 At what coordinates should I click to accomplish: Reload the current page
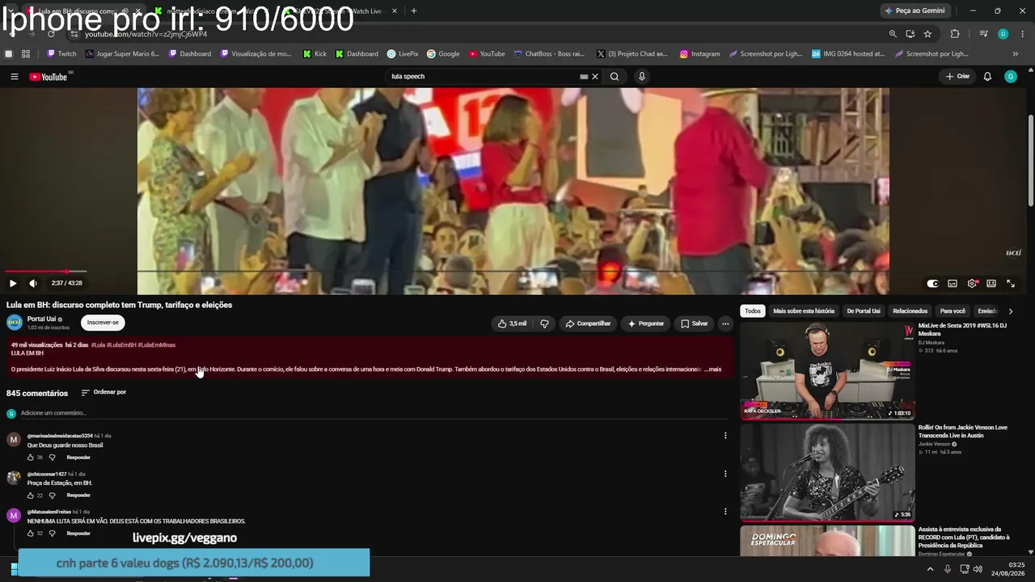pyautogui.click(x=51, y=34)
